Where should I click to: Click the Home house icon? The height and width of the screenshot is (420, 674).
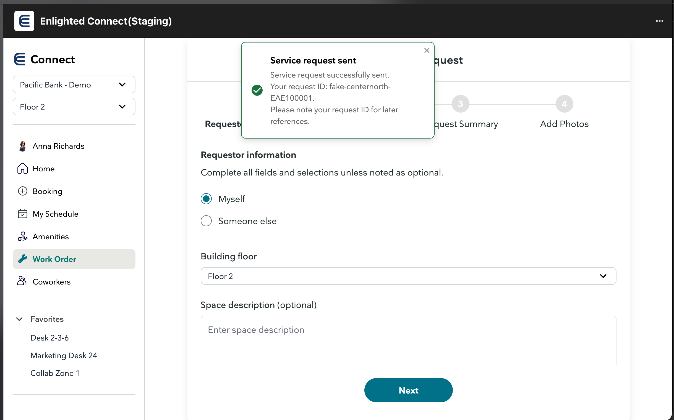point(22,168)
